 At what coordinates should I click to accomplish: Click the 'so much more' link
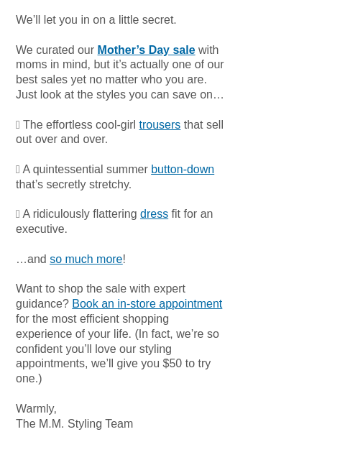pos(86,259)
